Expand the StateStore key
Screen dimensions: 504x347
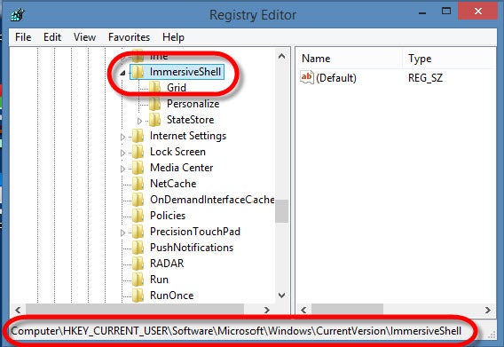[139, 121]
